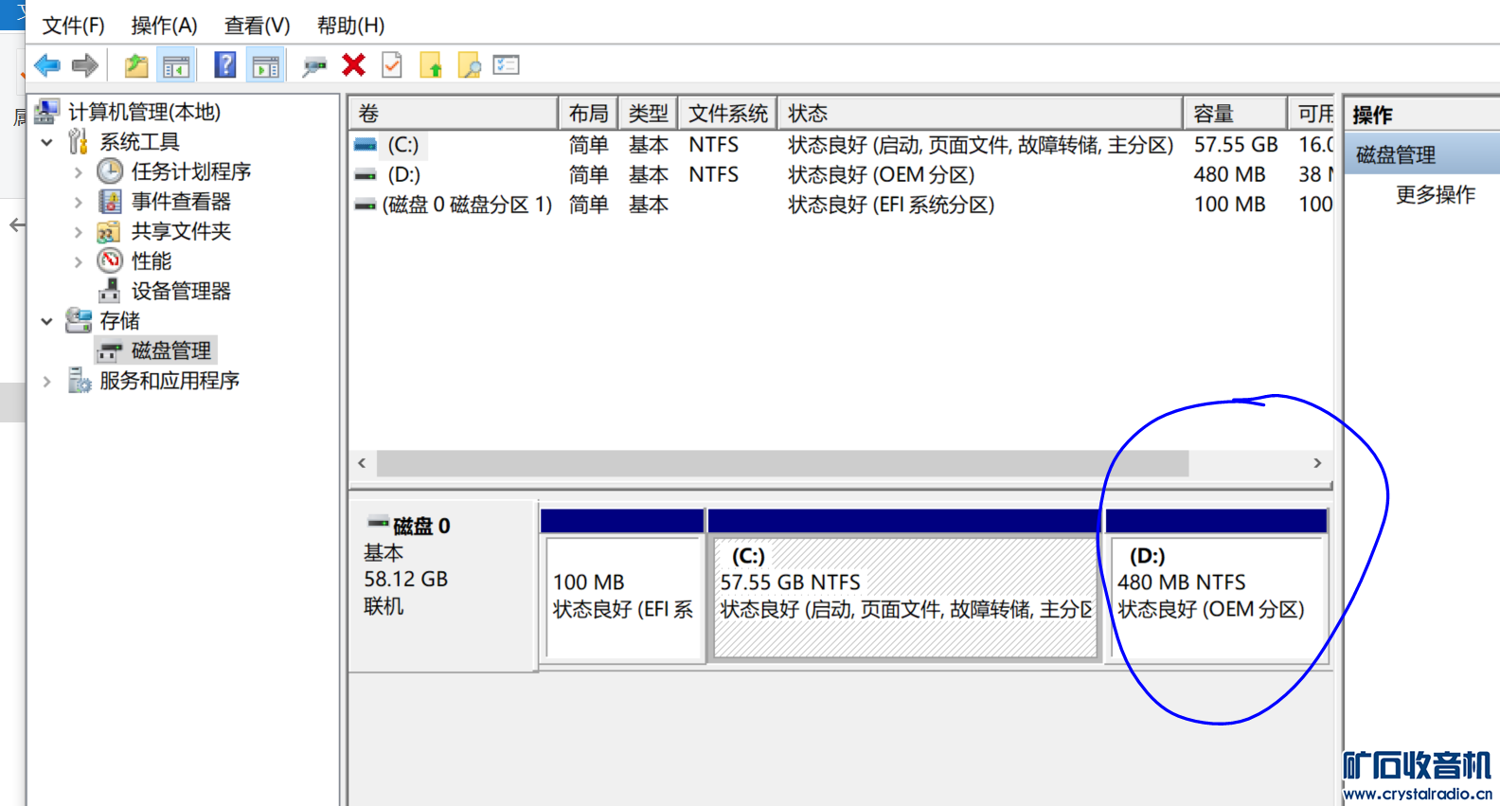Collapse the 系统工具 node

tap(46, 142)
